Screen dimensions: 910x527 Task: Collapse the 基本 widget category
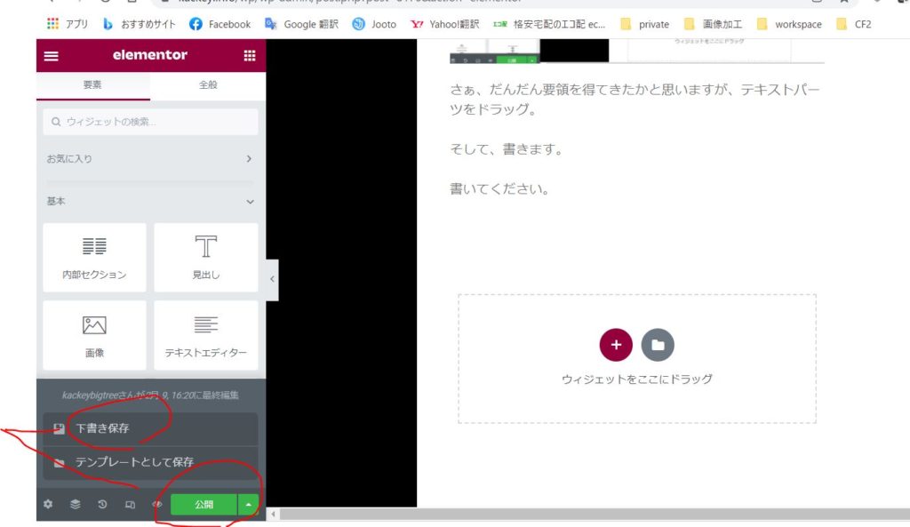(x=149, y=201)
